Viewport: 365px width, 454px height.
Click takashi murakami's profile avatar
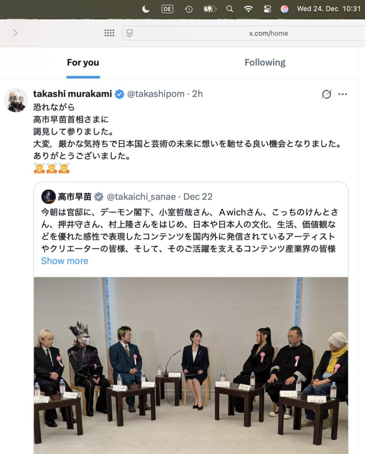coord(16,100)
